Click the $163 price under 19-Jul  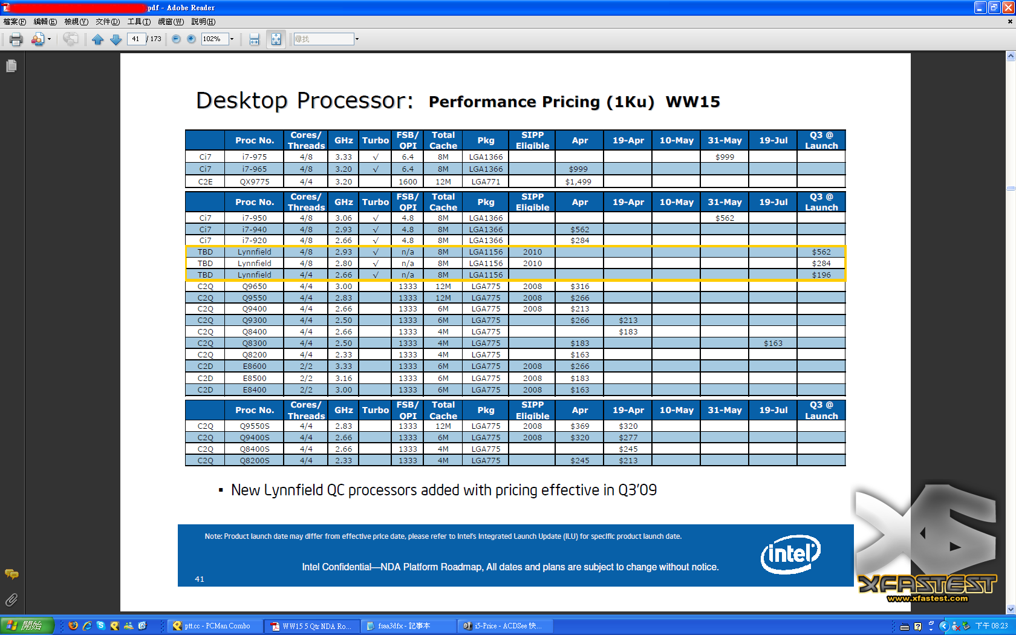pyautogui.click(x=773, y=344)
